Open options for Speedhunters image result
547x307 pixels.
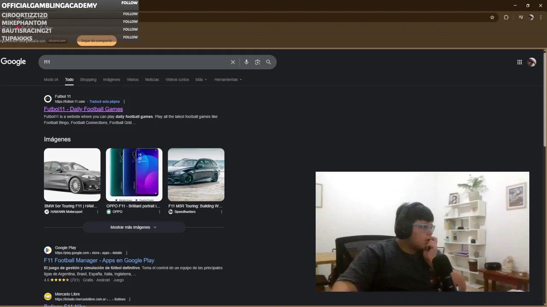point(221,212)
